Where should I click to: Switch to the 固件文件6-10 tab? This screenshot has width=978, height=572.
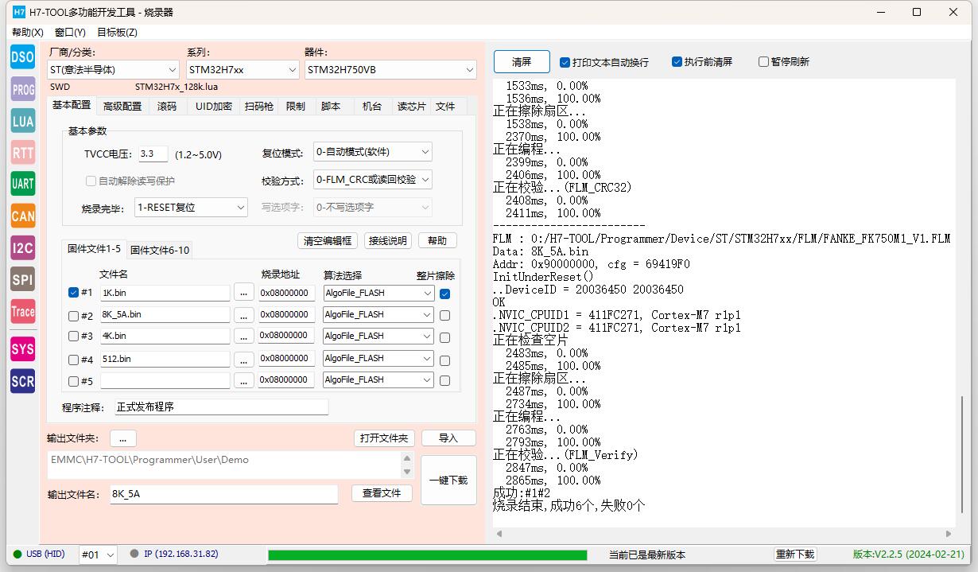pyautogui.click(x=160, y=251)
